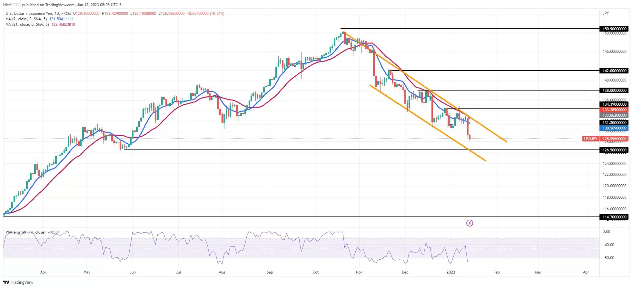Screen dimensions: 633x288
Task: Select the 126.50 support level label
Action: point(614,150)
